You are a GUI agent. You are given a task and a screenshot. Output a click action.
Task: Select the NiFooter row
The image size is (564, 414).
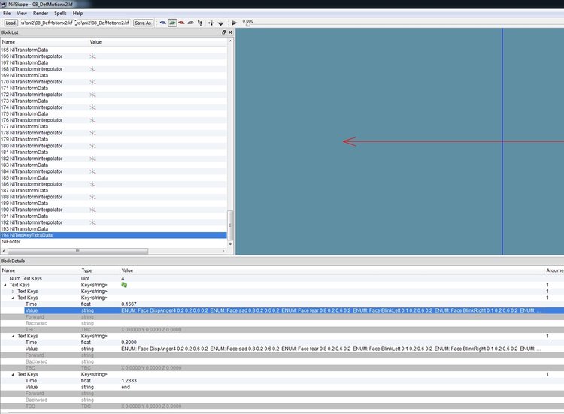114,242
